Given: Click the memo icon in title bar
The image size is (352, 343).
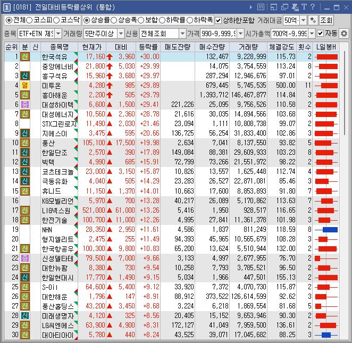Looking at the screenshot, I should point(261,7).
